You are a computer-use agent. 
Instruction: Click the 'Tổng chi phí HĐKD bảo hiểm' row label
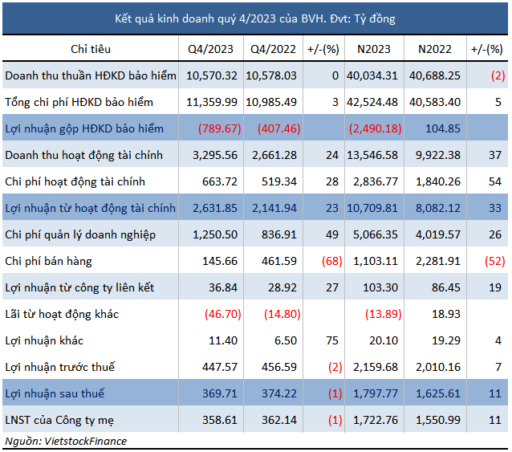79,102
